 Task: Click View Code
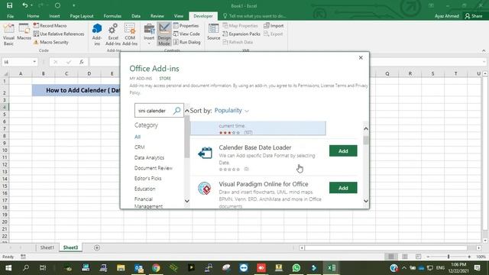pyautogui.click(x=186, y=34)
